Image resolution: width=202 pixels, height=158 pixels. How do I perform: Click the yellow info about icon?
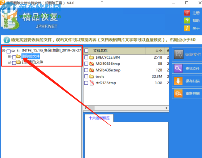click(x=187, y=28)
